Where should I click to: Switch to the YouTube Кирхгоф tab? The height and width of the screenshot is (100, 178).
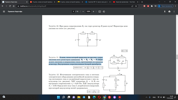[x=126, y=2]
